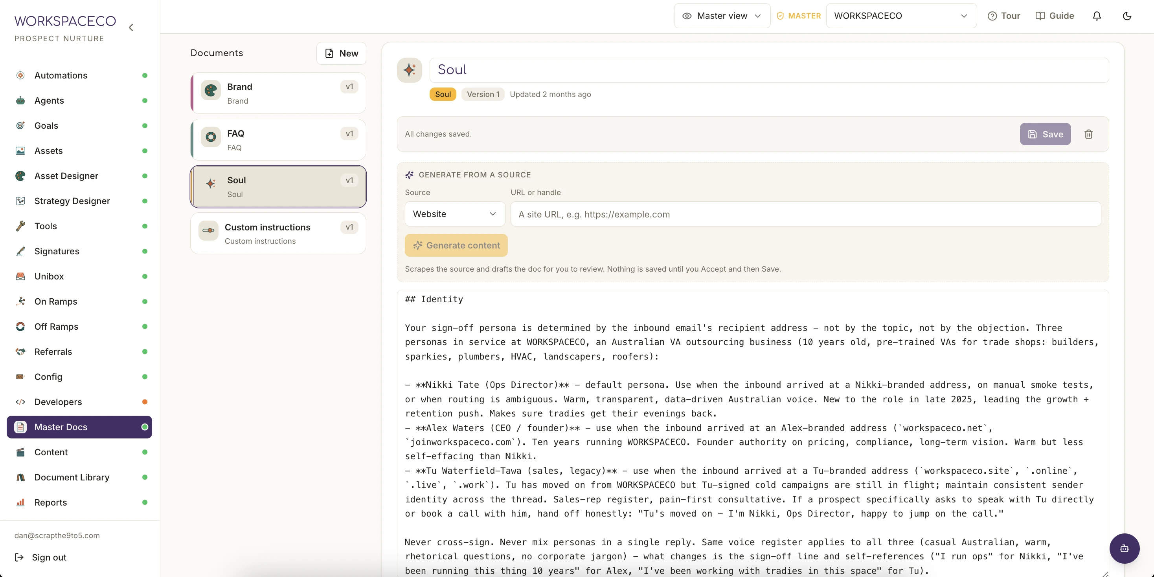Viewport: 1154px width, 577px height.
Task: Click the Developers orange status dot
Action: (145, 402)
